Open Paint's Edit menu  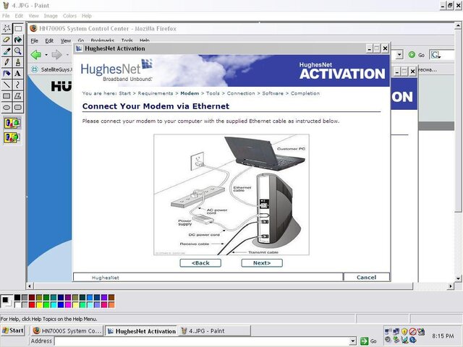19,16
